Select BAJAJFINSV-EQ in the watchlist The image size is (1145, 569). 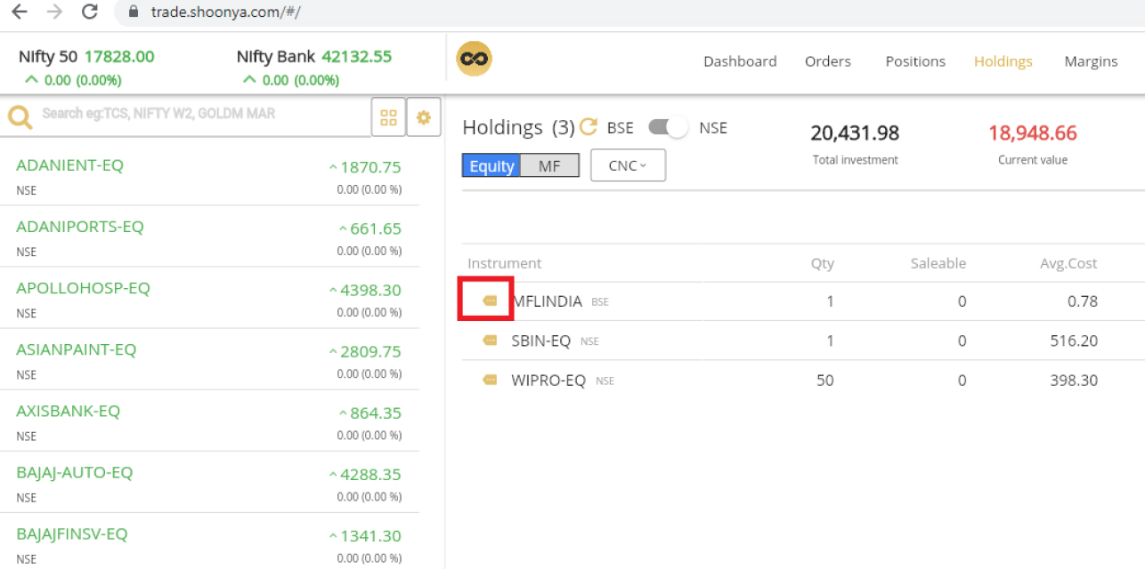pos(72,533)
